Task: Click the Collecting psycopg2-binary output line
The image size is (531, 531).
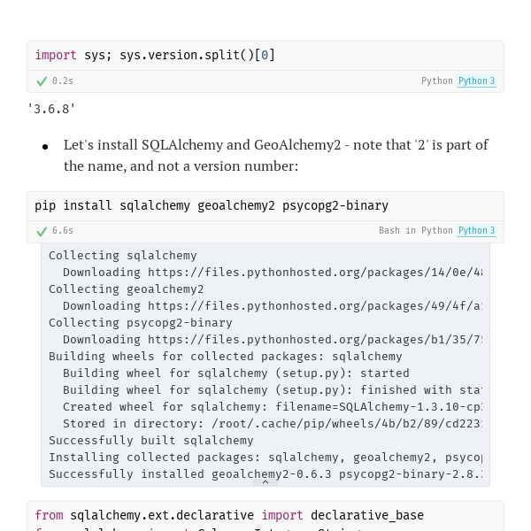Action: pos(141,323)
